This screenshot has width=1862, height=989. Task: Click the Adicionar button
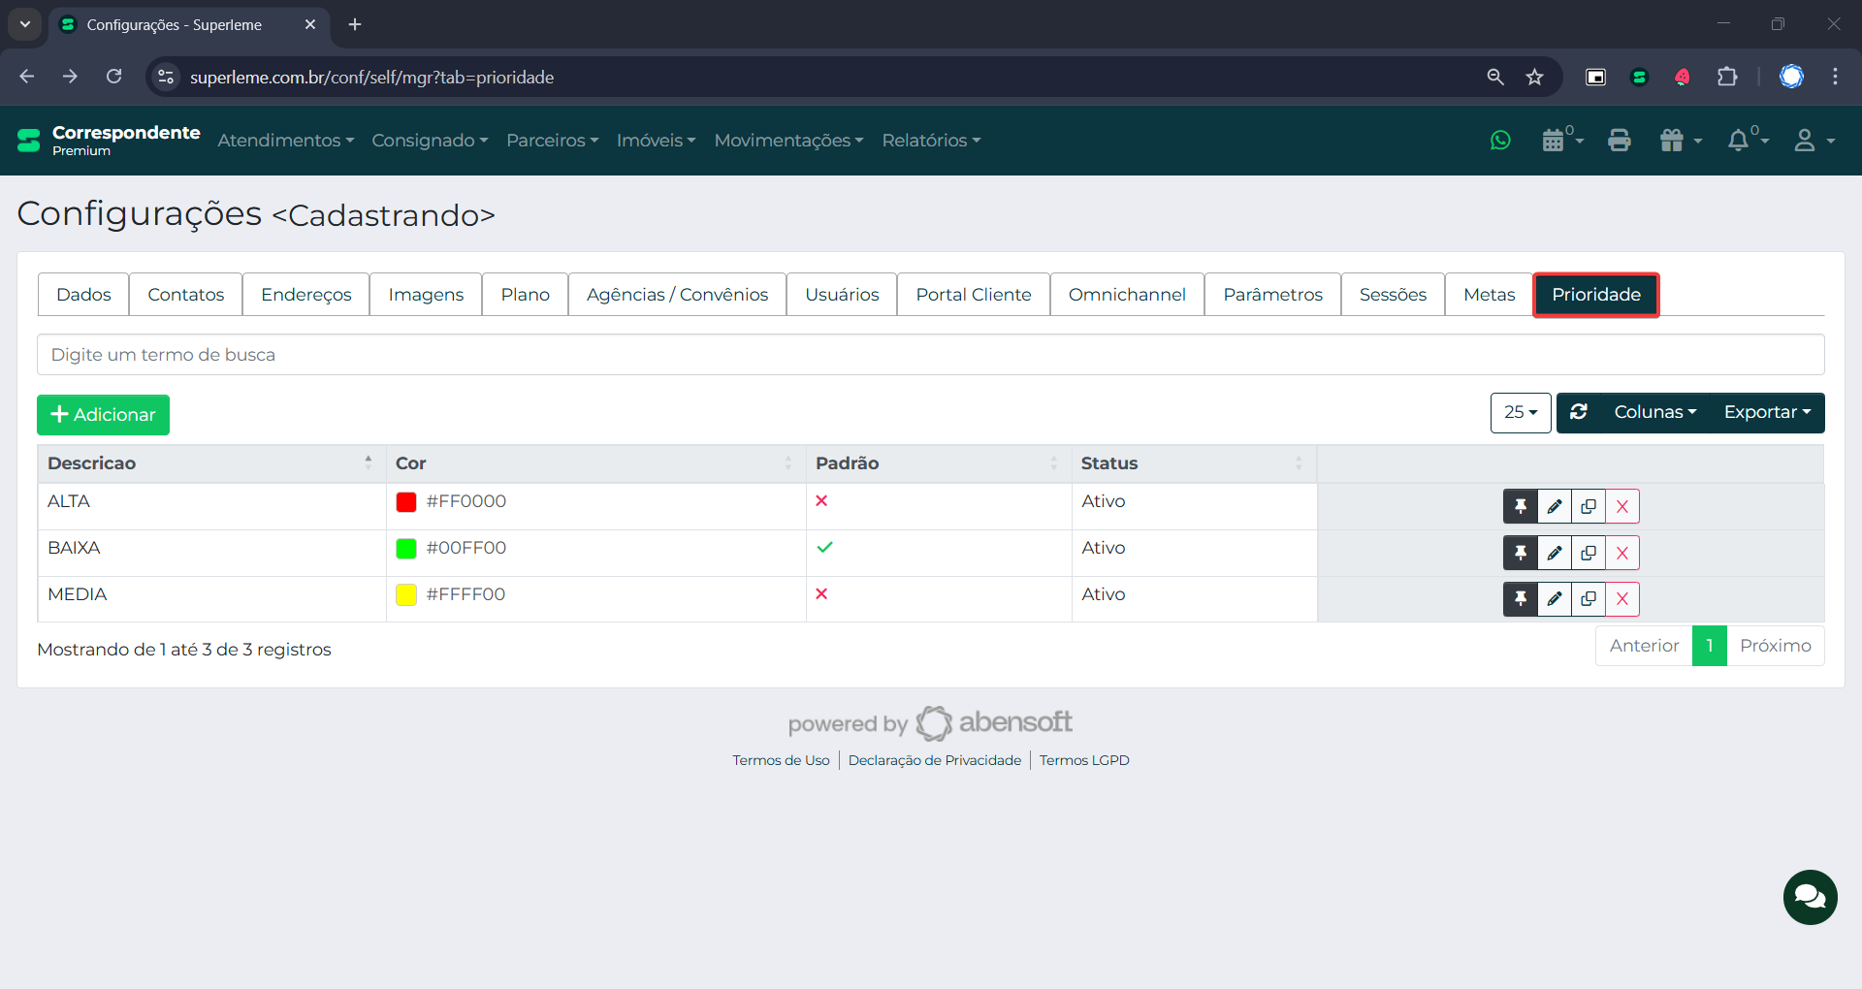click(103, 415)
